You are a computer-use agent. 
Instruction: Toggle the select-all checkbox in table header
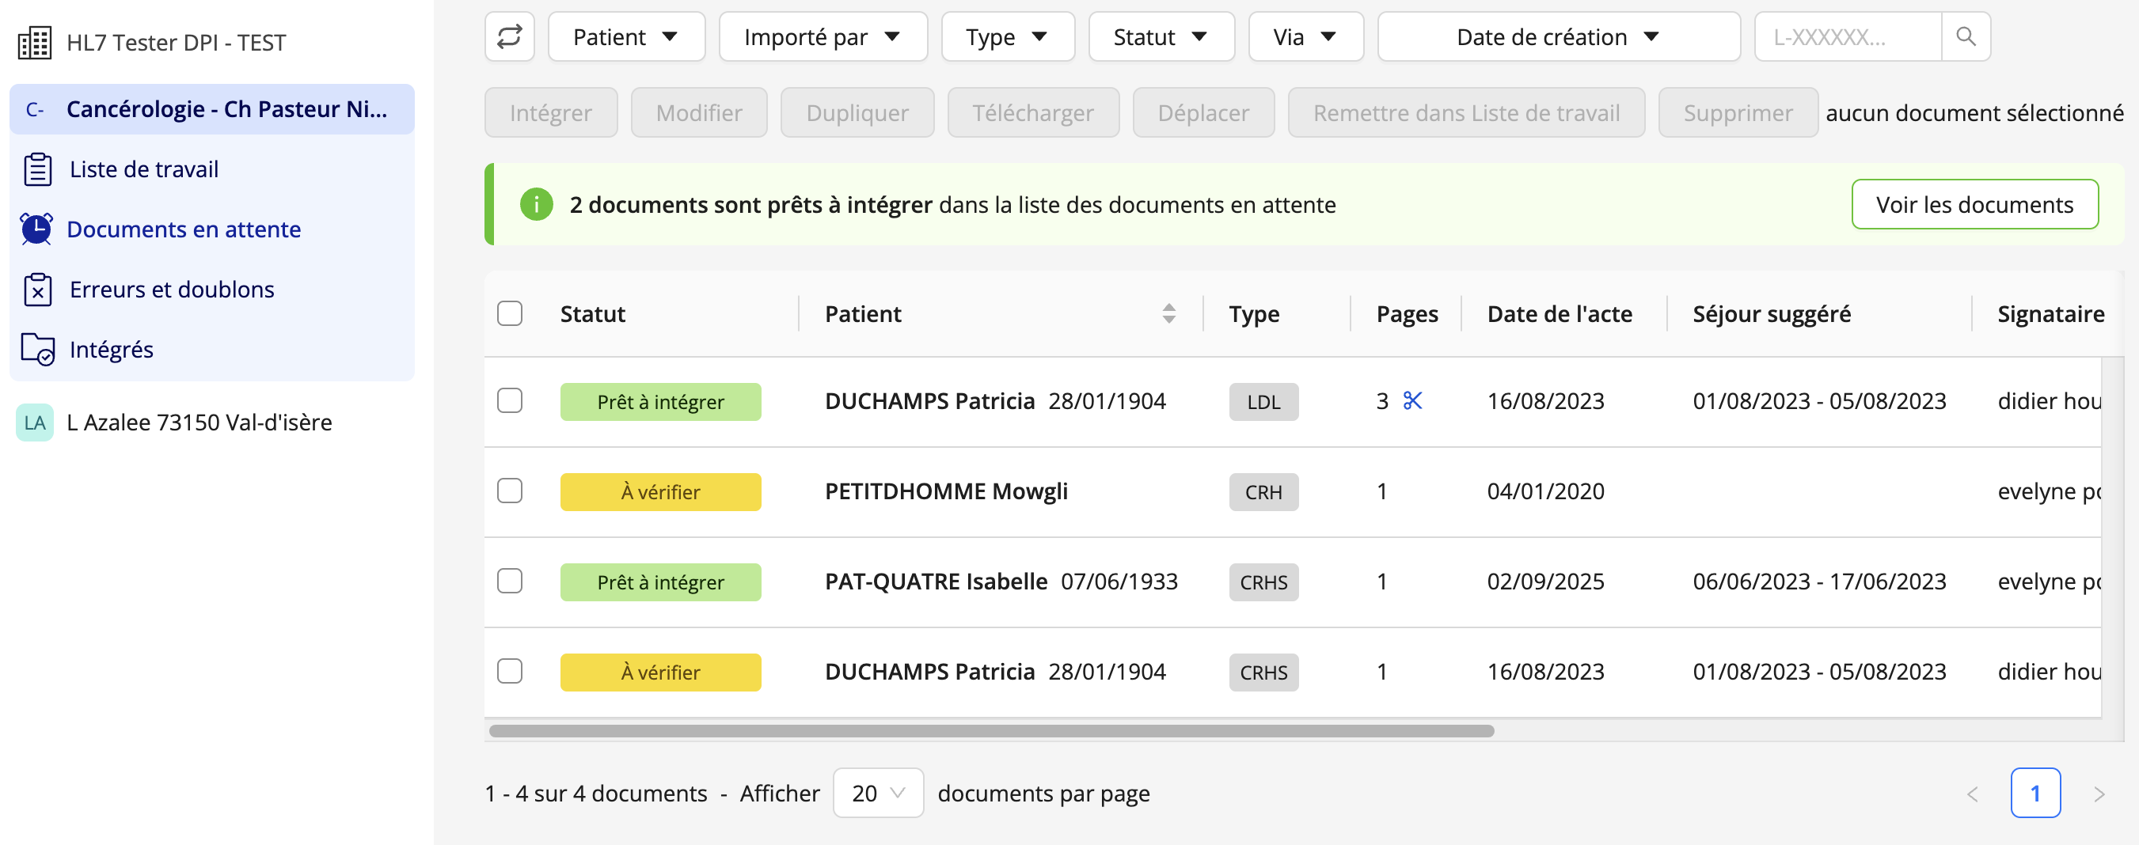point(510,314)
